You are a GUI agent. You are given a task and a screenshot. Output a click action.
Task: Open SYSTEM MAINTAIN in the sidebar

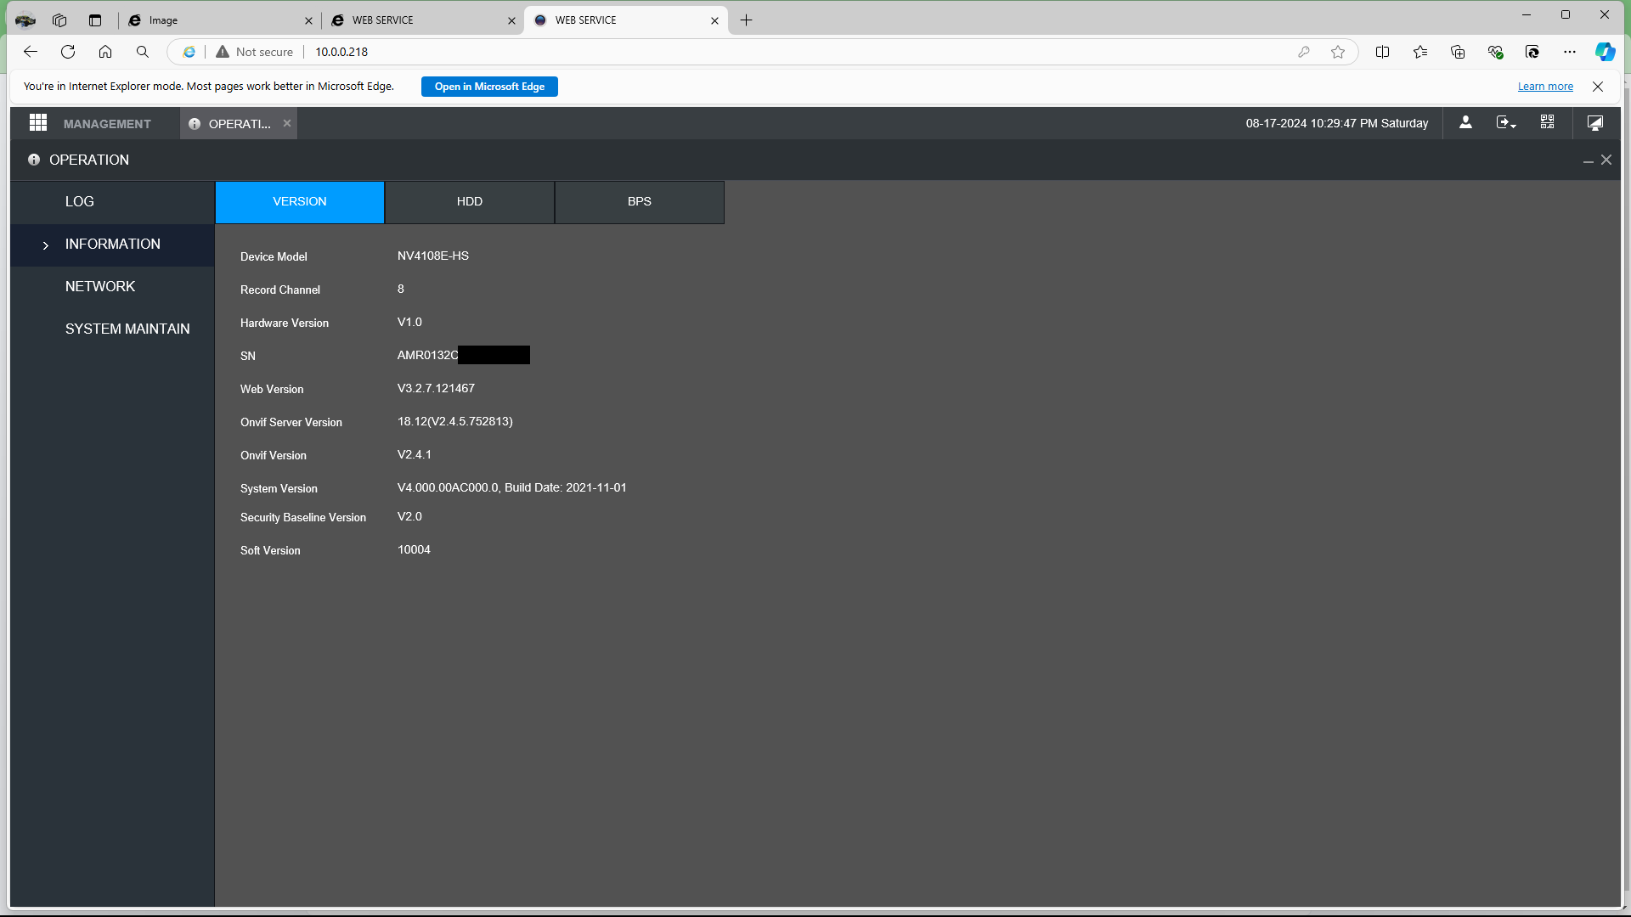click(x=112, y=329)
